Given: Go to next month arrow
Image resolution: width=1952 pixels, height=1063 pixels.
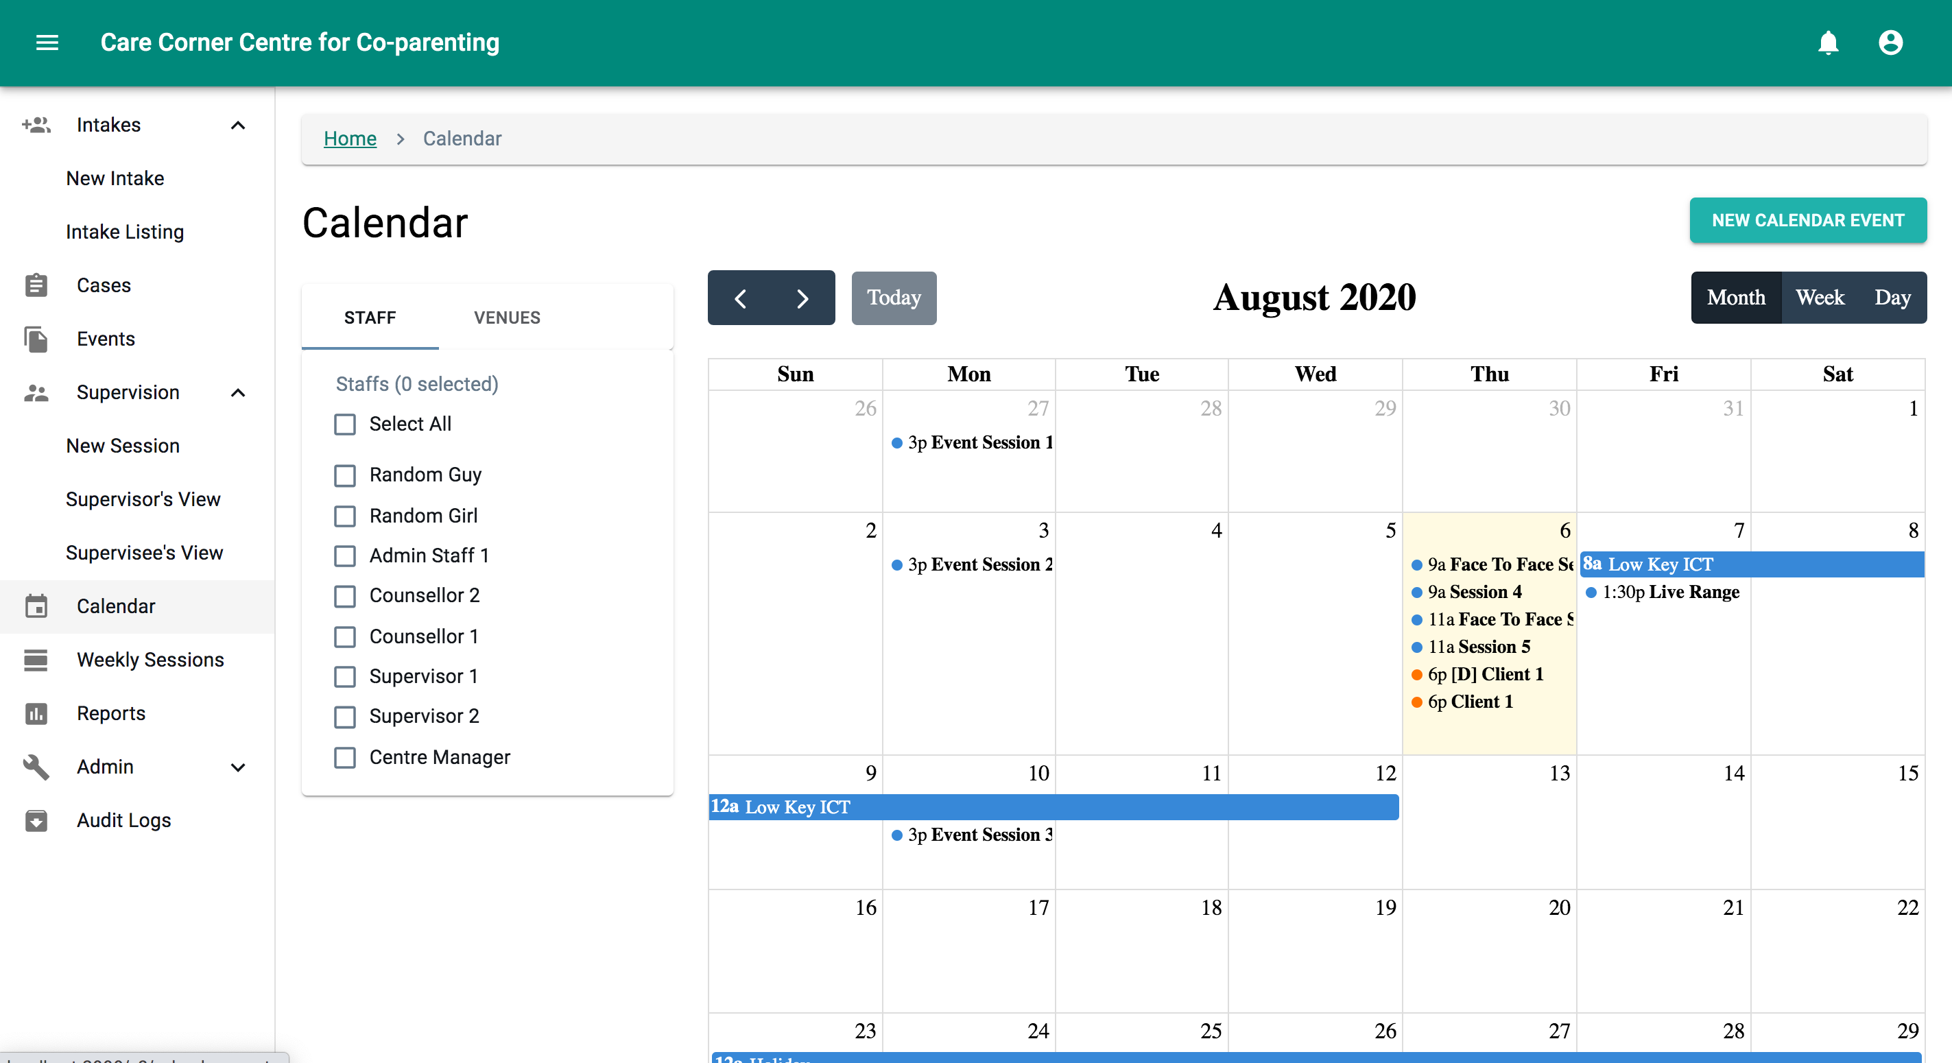Looking at the screenshot, I should pyautogui.click(x=802, y=298).
